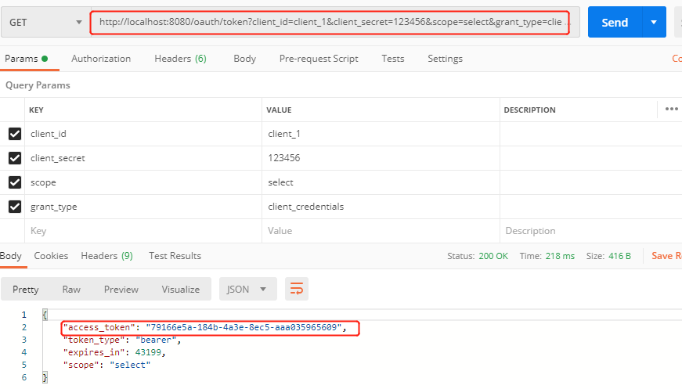Click the 218 ms response time
682x389 pixels.
coord(560,256)
